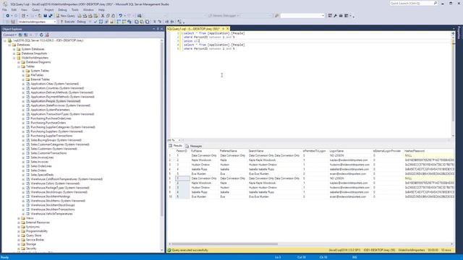Click the Cut scissors icon
The height and width of the screenshot is (260, 463).
pyautogui.click(x=103, y=16)
